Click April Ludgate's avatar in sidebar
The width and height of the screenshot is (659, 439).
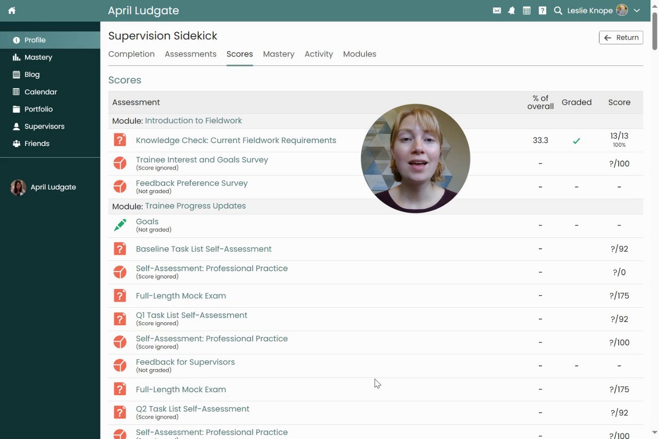point(18,187)
